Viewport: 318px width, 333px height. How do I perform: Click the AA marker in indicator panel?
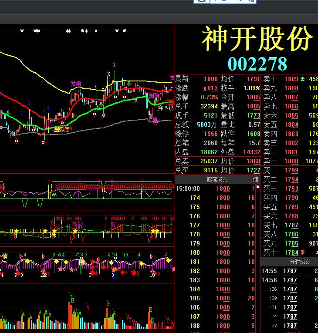coord(54,194)
